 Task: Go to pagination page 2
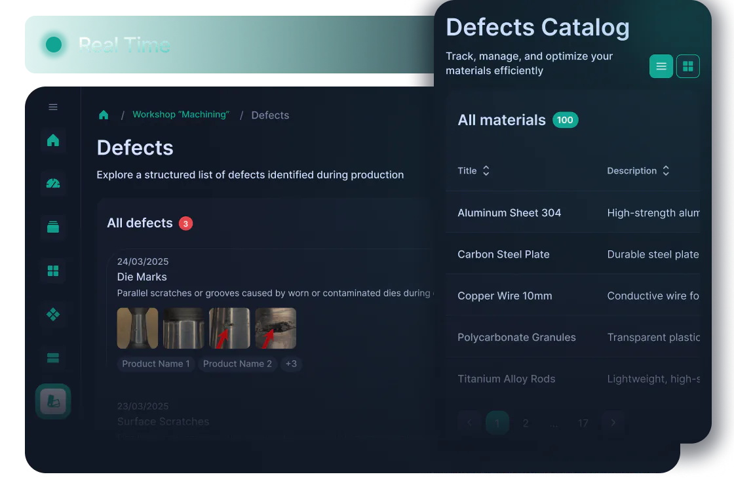tap(526, 423)
